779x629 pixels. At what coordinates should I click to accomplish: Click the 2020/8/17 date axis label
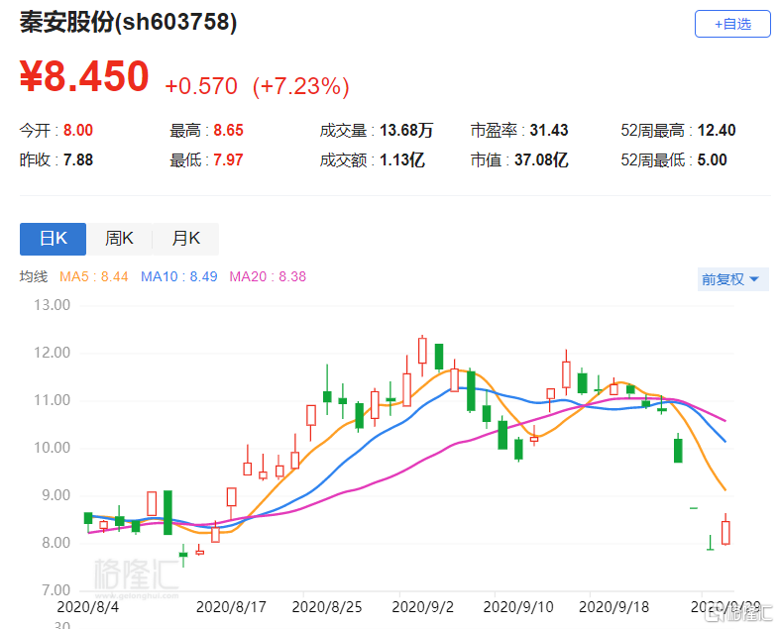coord(231,607)
